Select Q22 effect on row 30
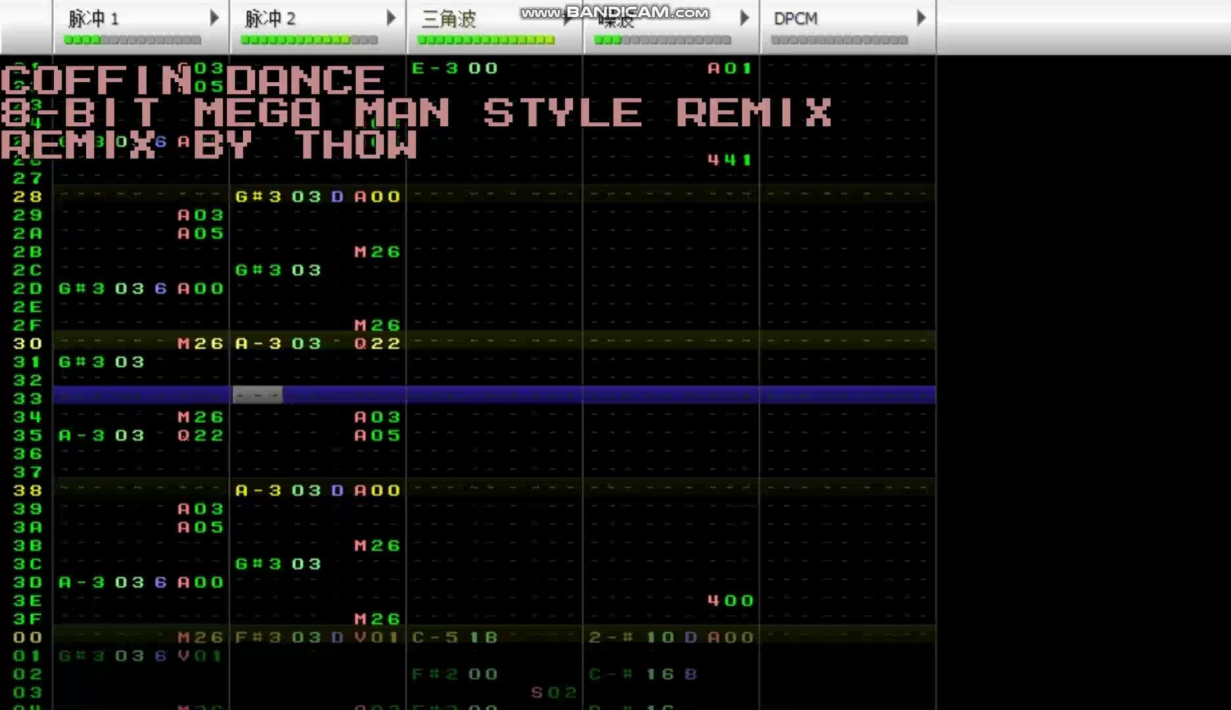This screenshot has width=1231, height=710. pos(377,344)
